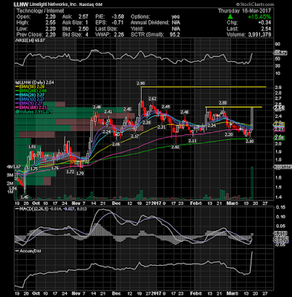Click the 'LLNW (Daily) 2.54' legend title
Viewport: 292px width, 297px height.
(x=35, y=82)
